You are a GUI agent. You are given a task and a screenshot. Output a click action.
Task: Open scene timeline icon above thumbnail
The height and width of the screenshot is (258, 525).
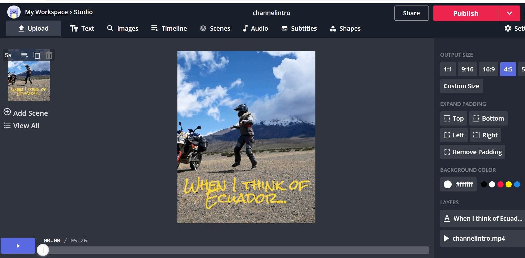coord(24,55)
